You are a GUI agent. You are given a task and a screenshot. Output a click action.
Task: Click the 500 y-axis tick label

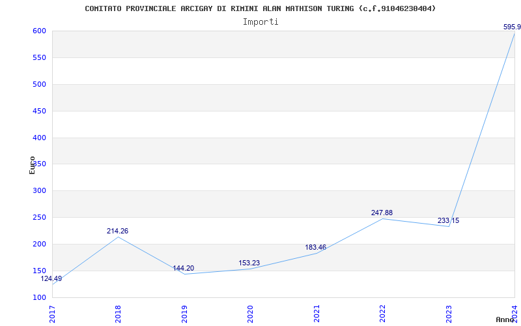(x=38, y=85)
